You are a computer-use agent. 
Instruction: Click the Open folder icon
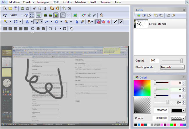(x=10, y=8)
